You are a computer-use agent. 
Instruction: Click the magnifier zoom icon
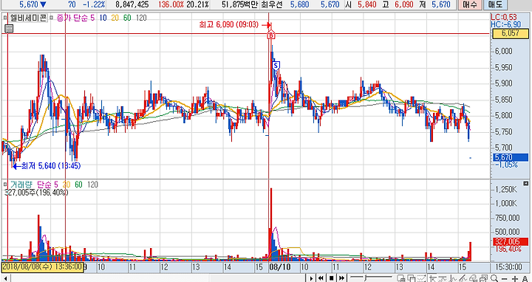click(x=494, y=278)
